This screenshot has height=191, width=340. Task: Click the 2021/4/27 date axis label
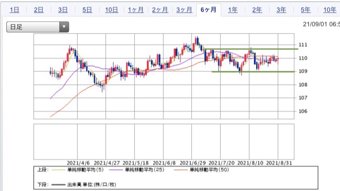[x=107, y=163]
